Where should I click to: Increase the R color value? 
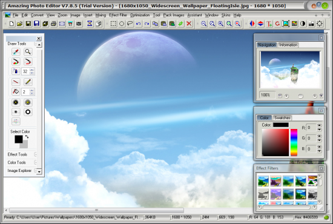(x=320, y=125)
